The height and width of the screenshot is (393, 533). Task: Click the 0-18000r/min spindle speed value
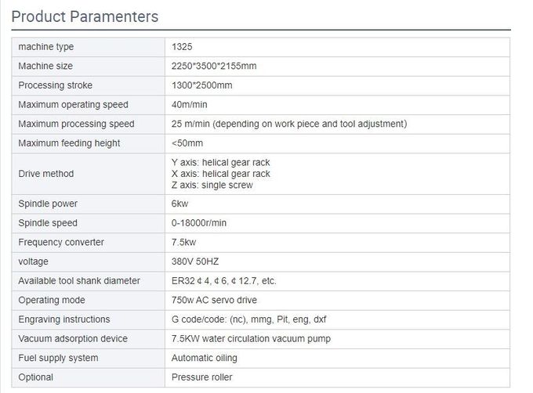click(x=200, y=223)
